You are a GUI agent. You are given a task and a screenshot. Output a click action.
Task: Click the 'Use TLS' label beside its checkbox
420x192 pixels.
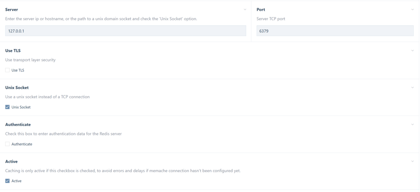coord(18,70)
